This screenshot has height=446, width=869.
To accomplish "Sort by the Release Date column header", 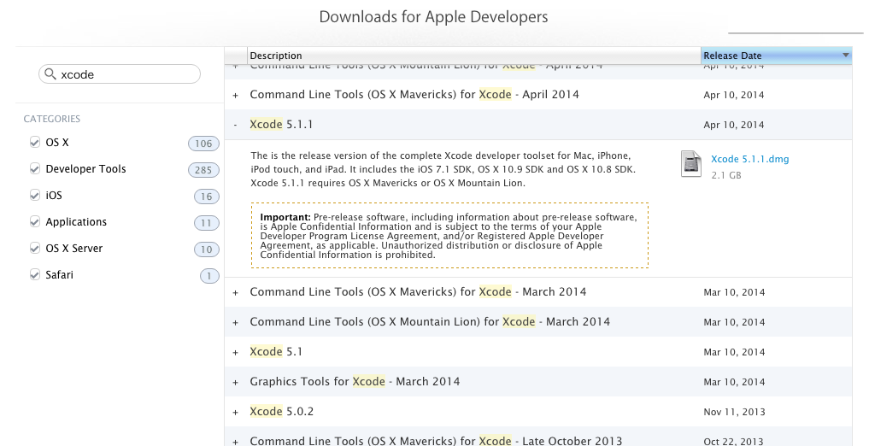I will click(x=776, y=56).
